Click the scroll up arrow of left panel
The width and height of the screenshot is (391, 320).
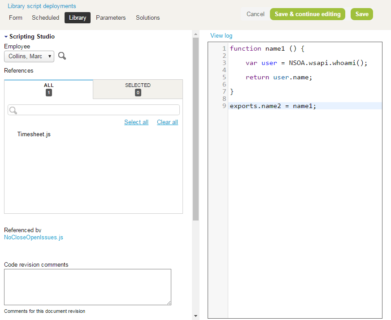tap(196, 34)
